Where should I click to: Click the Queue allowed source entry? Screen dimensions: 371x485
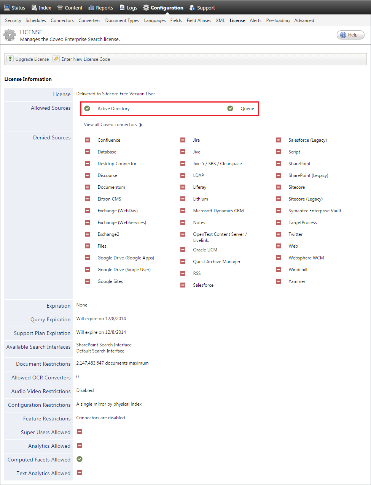tap(247, 108)
